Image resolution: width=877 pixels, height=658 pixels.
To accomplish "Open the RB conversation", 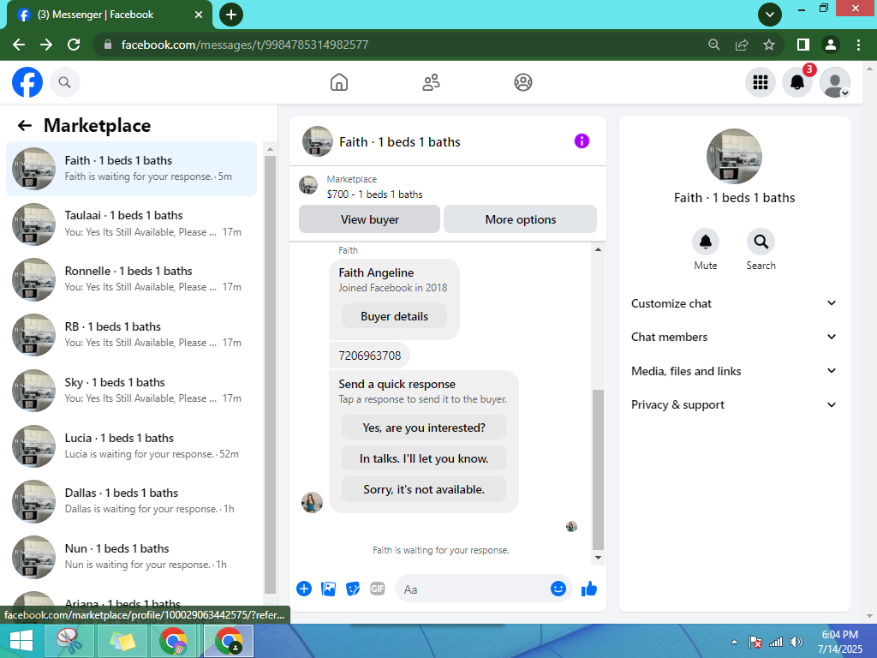I will click(131, 335).
